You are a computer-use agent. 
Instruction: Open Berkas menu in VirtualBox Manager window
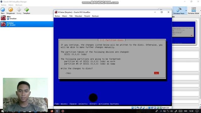click(3, 5)
